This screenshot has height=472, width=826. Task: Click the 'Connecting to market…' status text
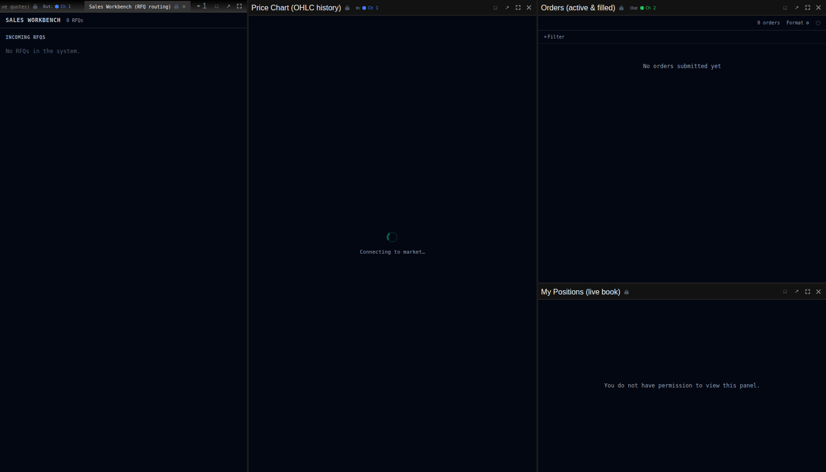392,252
